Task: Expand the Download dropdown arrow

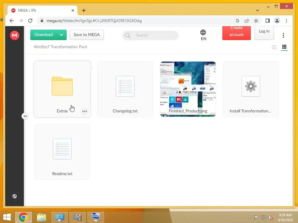Action: pyautogui.click(x=62, y=35)
